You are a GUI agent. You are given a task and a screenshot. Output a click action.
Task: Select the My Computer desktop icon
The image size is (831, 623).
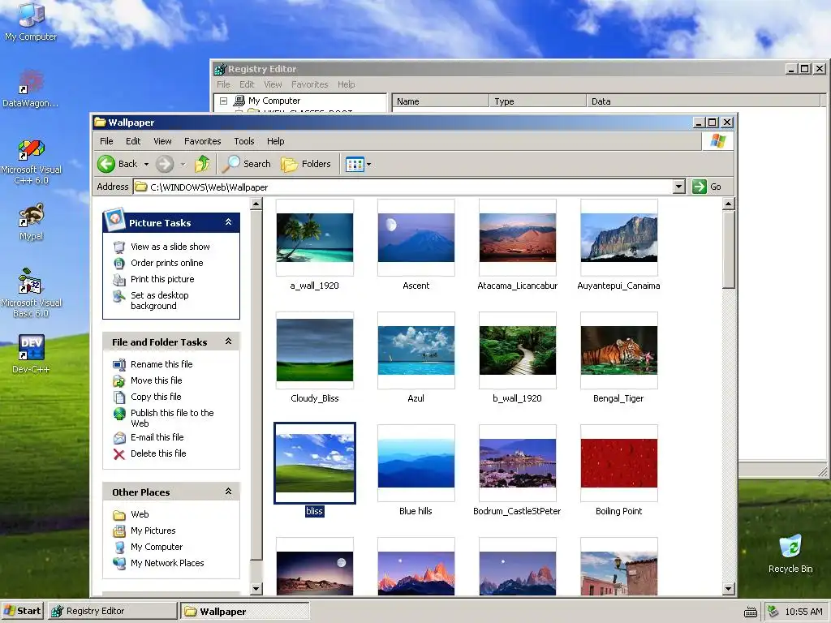point(31,22)
